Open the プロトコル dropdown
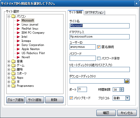 [127, 98]
